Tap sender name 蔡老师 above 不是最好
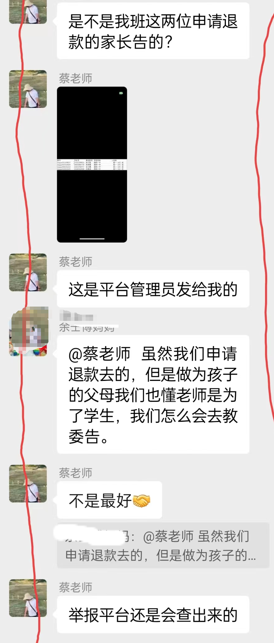The image size is (274, 643). point(76,473)
